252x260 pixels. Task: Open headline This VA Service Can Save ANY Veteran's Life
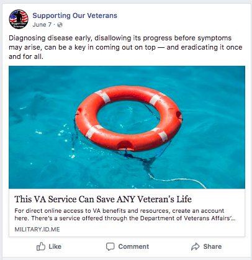click(103, 199)
